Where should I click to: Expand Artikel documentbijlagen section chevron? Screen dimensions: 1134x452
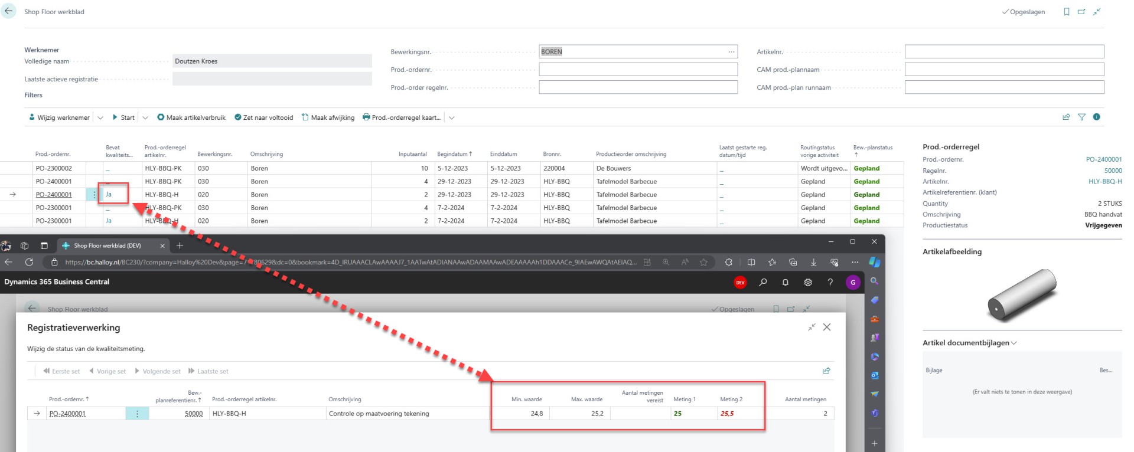(1014, 343)
